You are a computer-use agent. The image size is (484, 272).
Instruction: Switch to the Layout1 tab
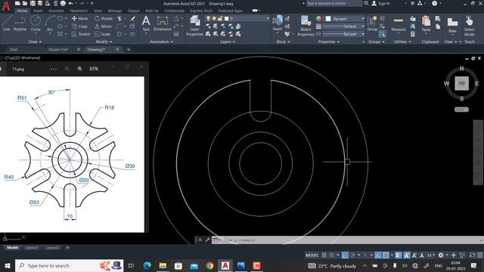coord(32,247)
